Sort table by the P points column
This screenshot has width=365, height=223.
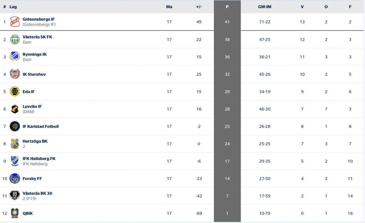[227, 7]
